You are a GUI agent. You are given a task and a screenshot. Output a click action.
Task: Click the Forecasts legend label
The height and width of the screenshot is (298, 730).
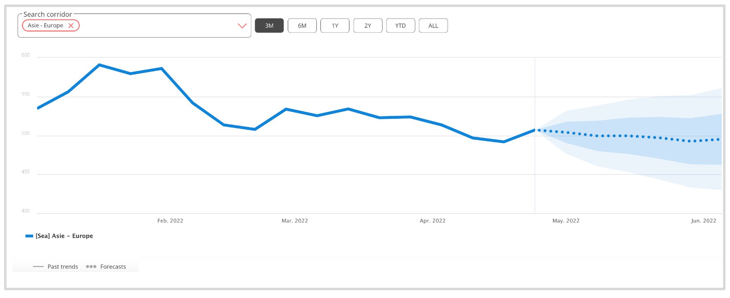[113, 267]
